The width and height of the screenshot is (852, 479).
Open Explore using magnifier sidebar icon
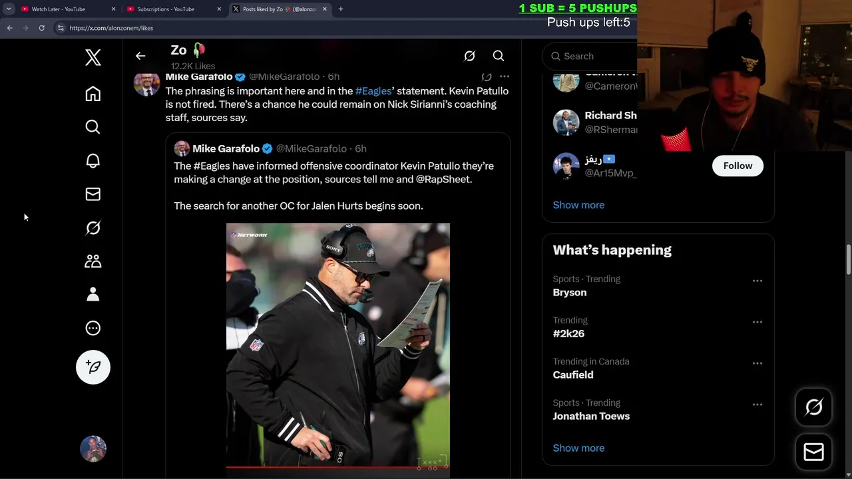tap(93, 127)
